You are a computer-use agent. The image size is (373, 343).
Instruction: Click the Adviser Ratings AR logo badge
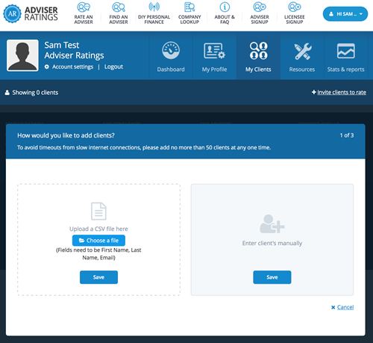tap(12, 13)
